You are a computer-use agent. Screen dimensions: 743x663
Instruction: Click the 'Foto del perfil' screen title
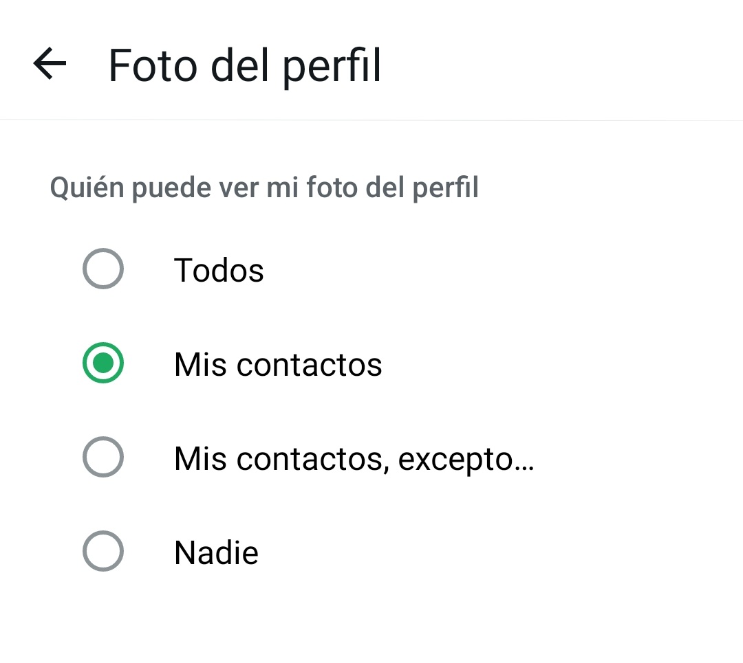(244, 66)
